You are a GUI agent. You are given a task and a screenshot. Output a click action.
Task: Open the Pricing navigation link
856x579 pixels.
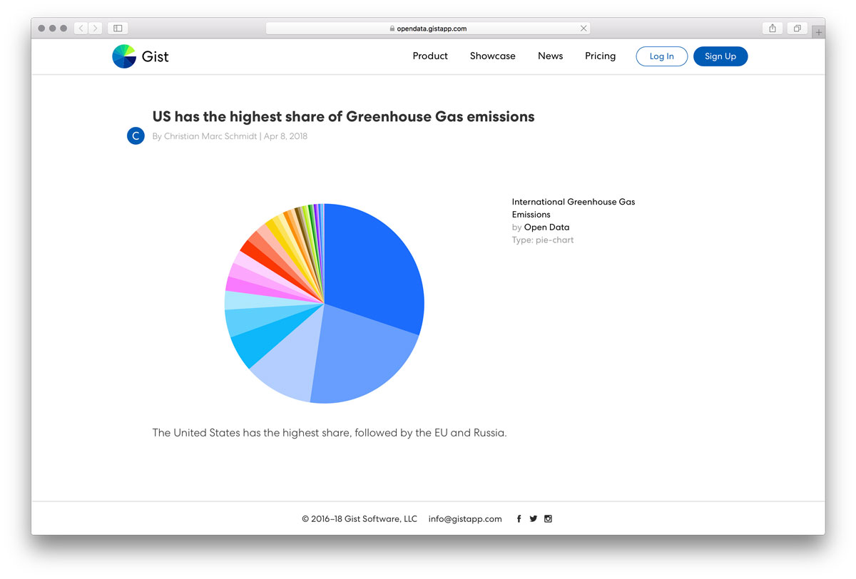point(600,56)
